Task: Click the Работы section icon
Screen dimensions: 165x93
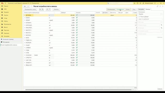Action: point(2,21)
